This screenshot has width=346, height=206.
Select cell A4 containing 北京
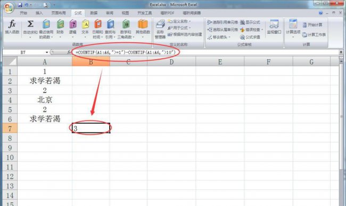click(x=45, y=100)
